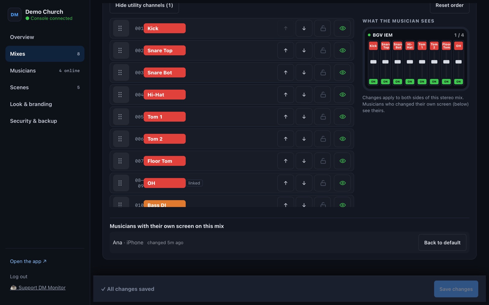Toggle visibility of Hi-Hat channel
Image resolution: width=489 pixels, height=305 pixels.
pos(342,95)
